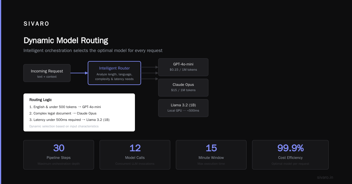Click Optimal model per request caption
This screenshot has height=184, width=352.
[x=290, y=164]
